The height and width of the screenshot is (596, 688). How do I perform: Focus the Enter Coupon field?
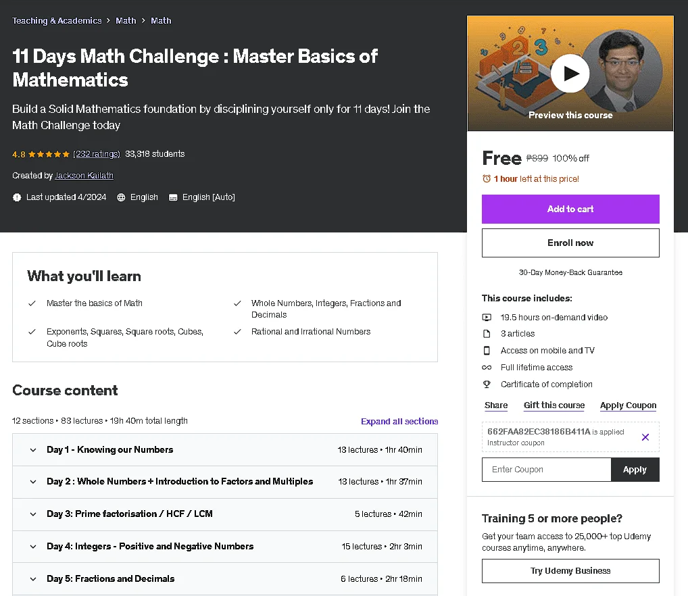click(546, 470)
